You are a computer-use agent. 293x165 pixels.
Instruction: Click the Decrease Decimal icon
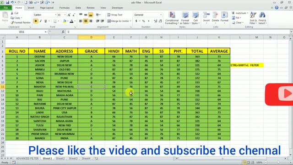tap(160, 21)
